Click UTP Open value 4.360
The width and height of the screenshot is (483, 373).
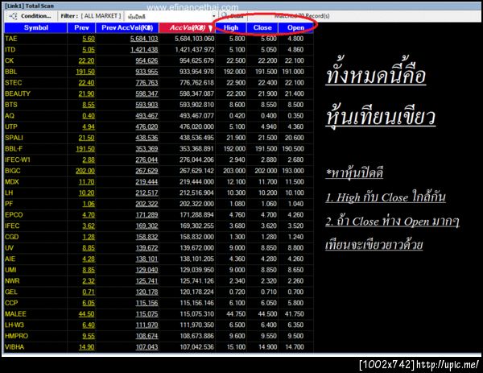click(295, 127)
